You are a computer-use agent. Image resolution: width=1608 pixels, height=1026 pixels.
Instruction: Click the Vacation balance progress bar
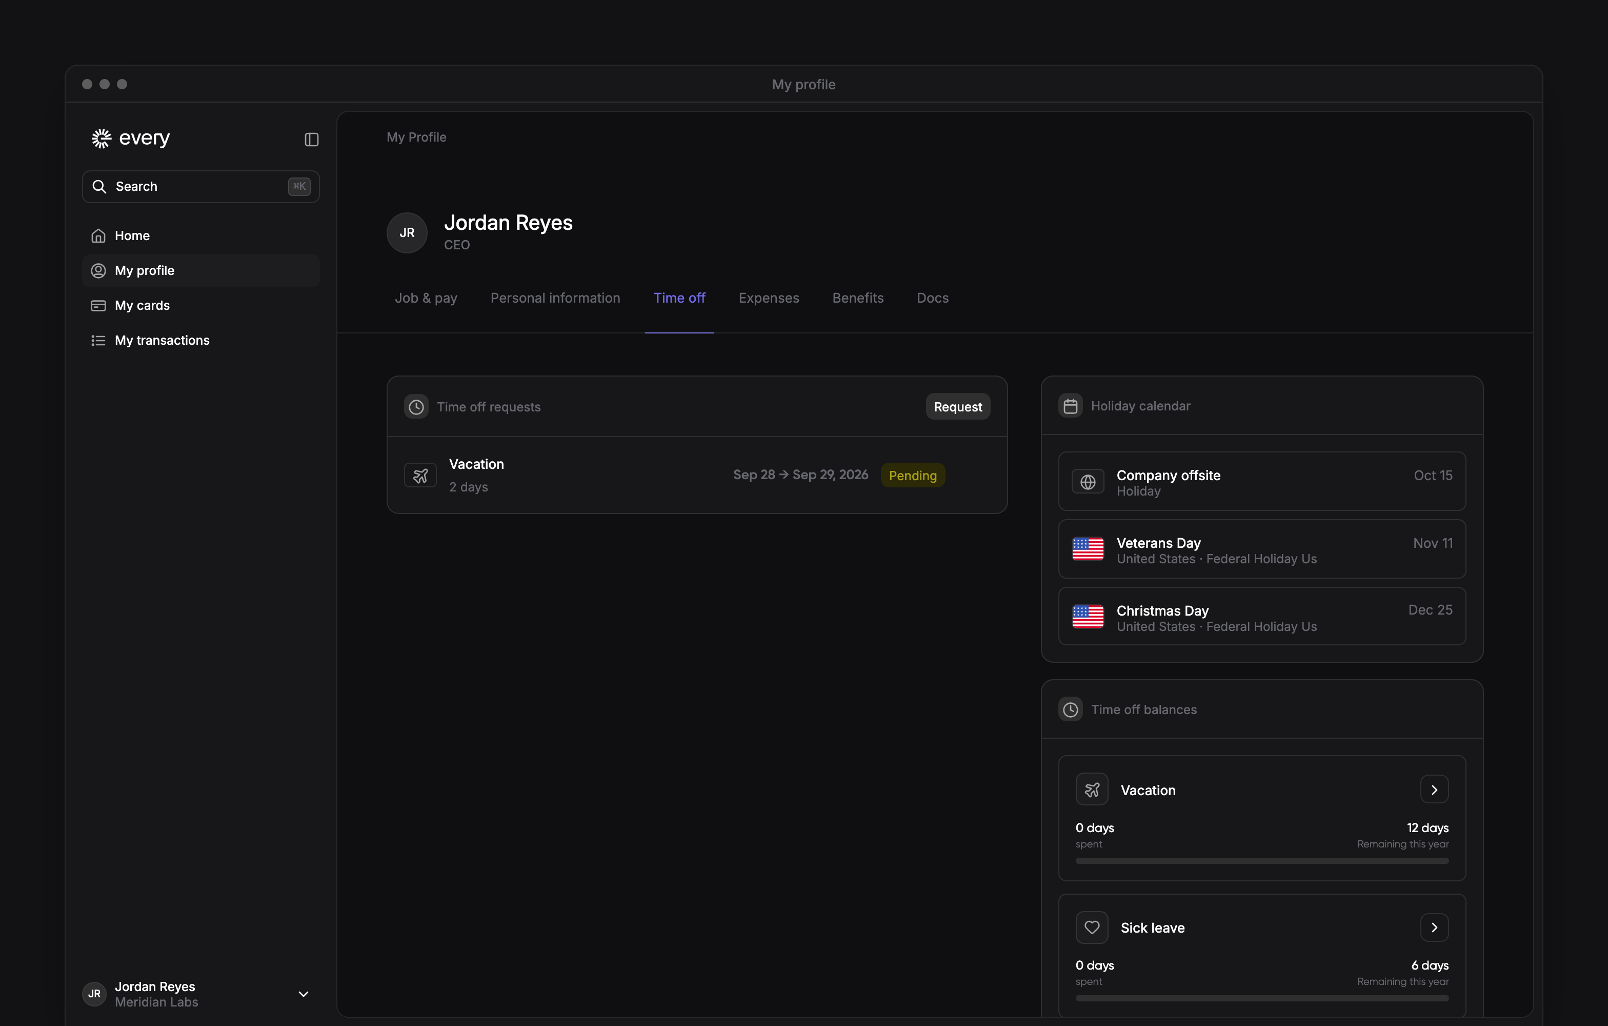[x=1262, y=861]
